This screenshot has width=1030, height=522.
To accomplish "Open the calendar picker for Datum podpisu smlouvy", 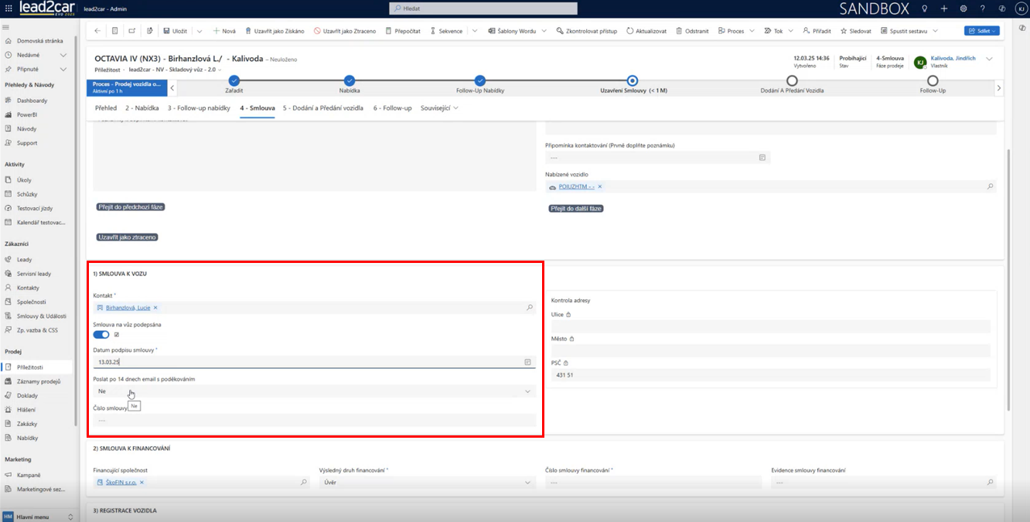I will coord(527,362).
